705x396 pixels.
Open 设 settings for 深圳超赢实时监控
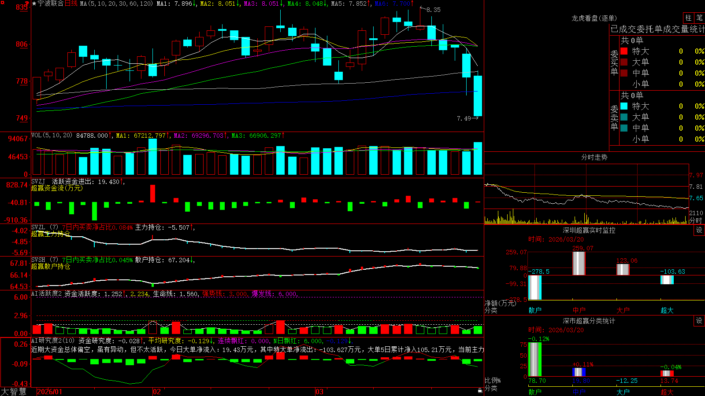pos(699,230)
